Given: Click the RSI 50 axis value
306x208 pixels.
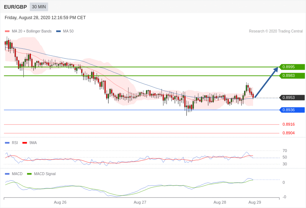Looking at the screenshot, I should click(285, 157).
